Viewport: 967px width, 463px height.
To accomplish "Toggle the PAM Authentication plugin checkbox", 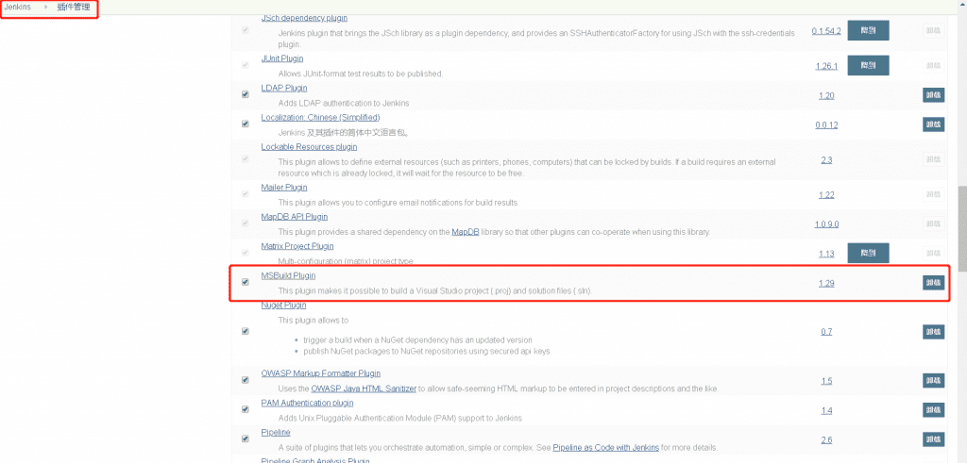I will point(246,409).
